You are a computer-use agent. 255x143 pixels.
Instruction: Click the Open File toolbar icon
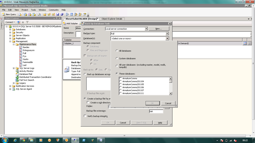pos(45,15)
